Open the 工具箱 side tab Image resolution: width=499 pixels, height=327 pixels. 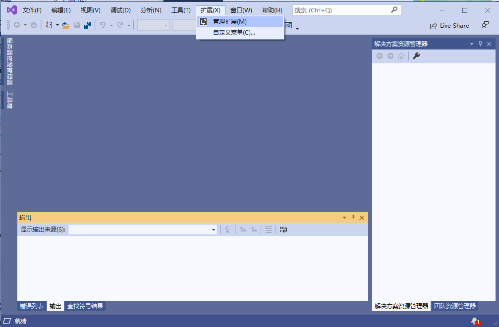[9, 100]
